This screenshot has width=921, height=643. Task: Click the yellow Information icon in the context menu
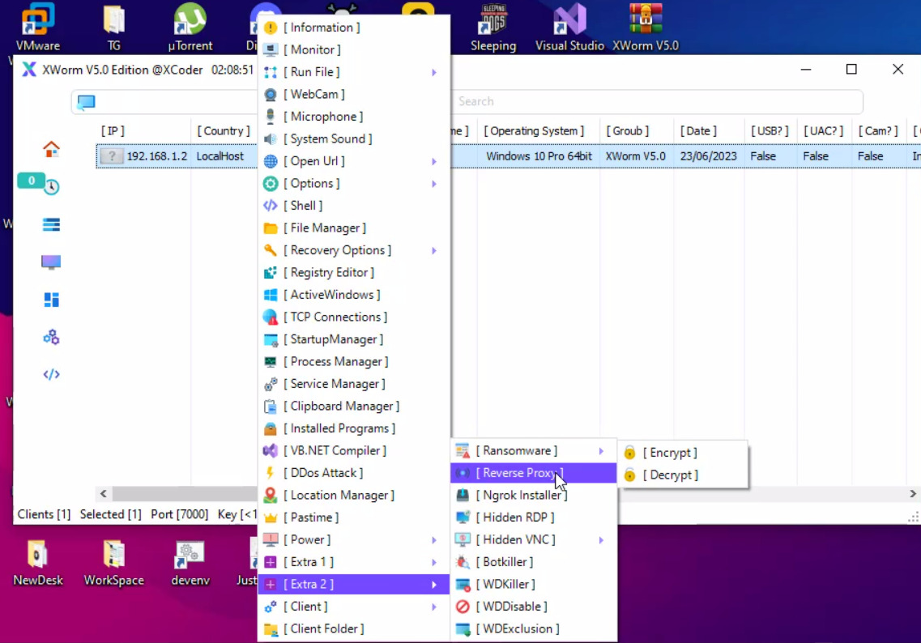click(271, 28)
